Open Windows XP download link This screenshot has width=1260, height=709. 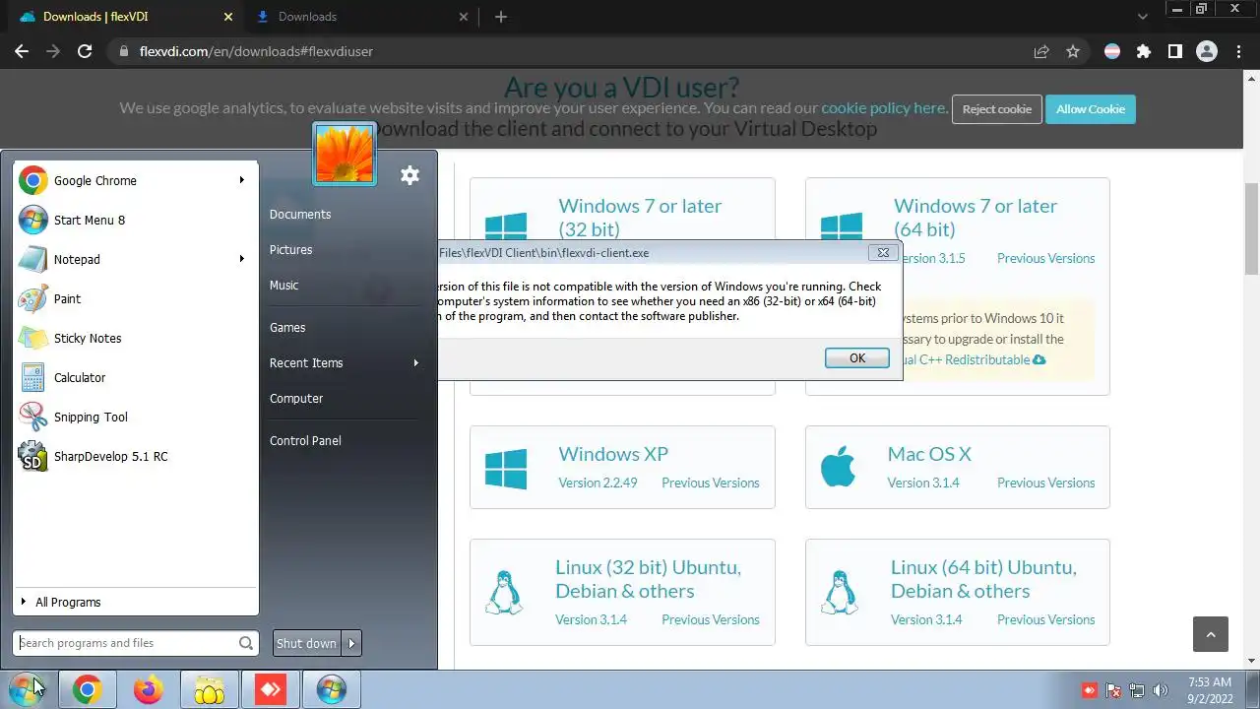click(613, 454)
